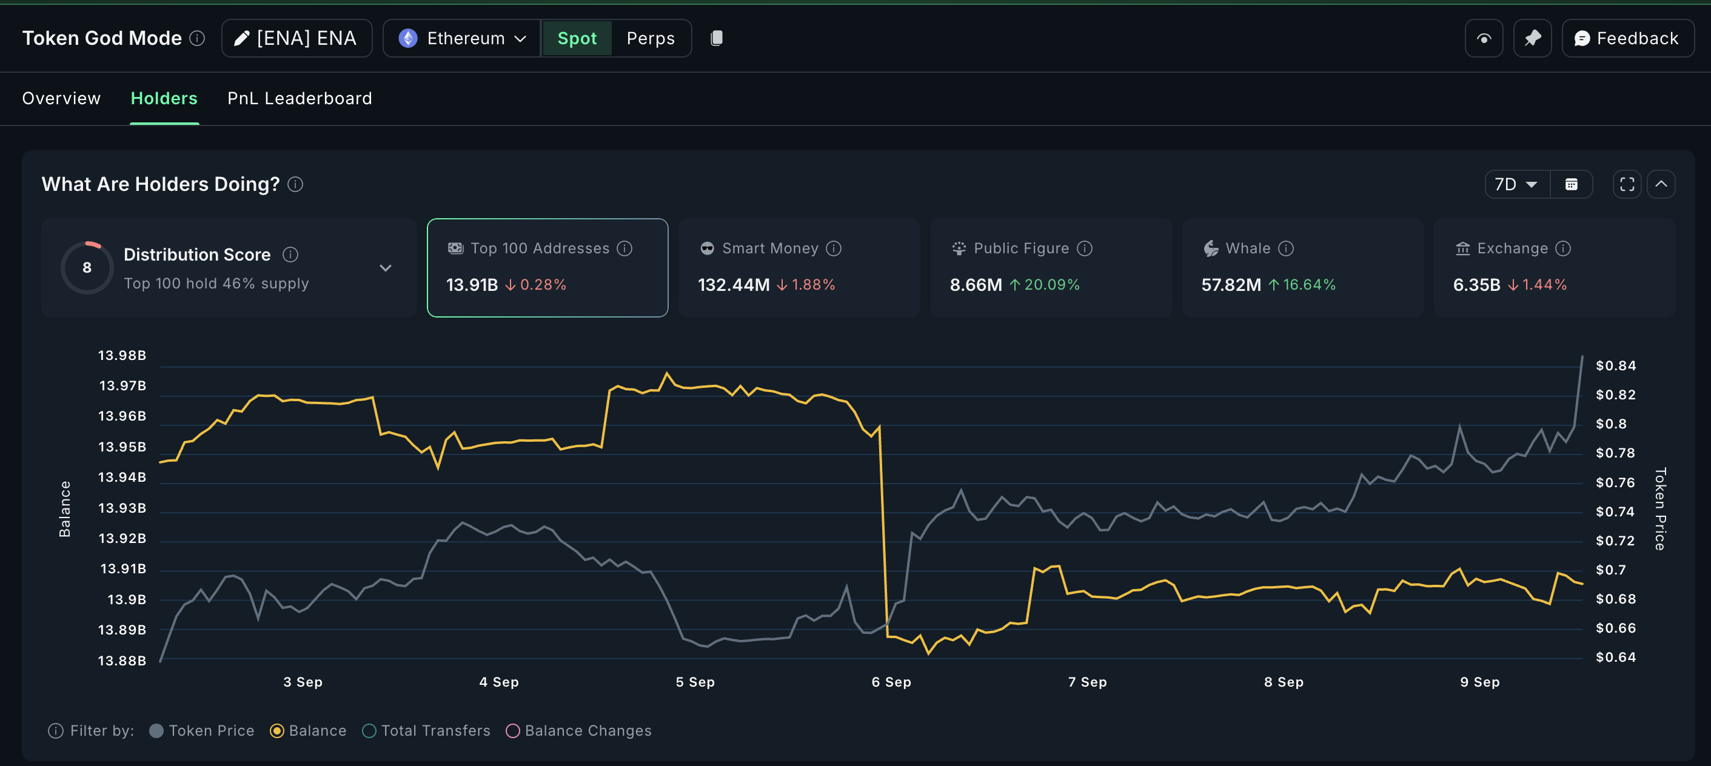Image resolution: width=1711 pixels, height=766 pixels.
Task: Click info icon next to Token God Mode
Action: 196,38
